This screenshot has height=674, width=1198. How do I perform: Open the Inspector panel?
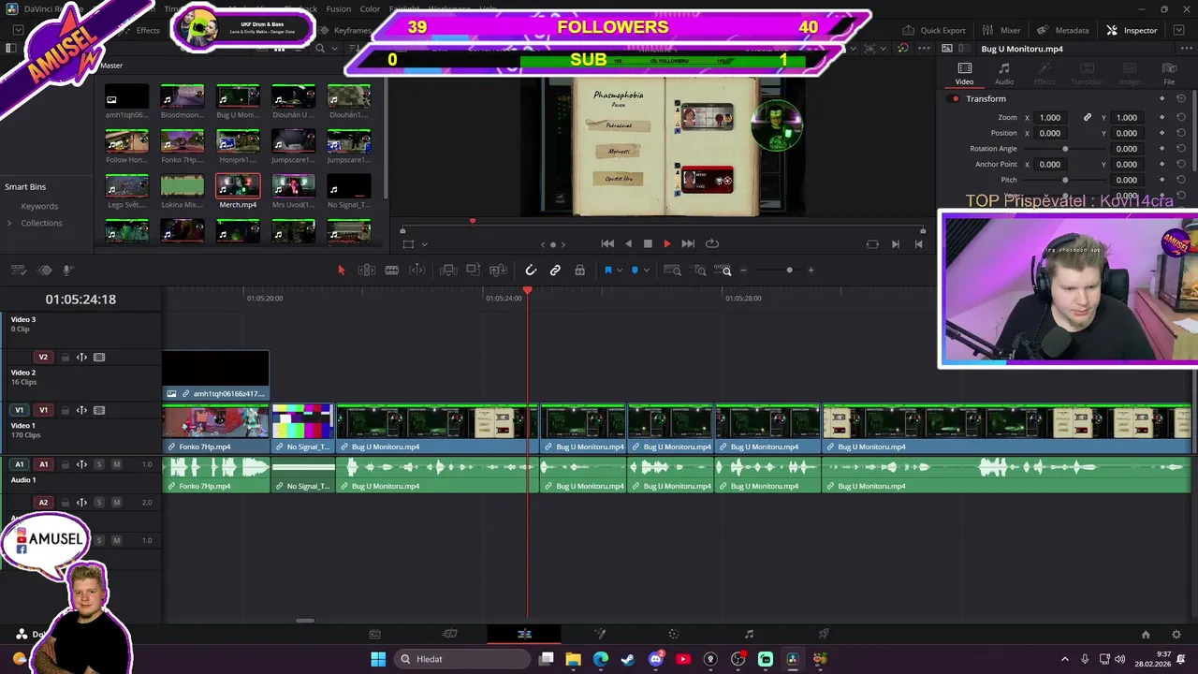point(1132,30)
